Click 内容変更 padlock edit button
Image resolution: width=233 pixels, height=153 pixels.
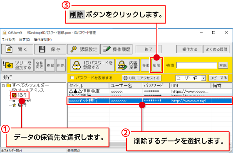pyautogui.click(x=128, y=65)
